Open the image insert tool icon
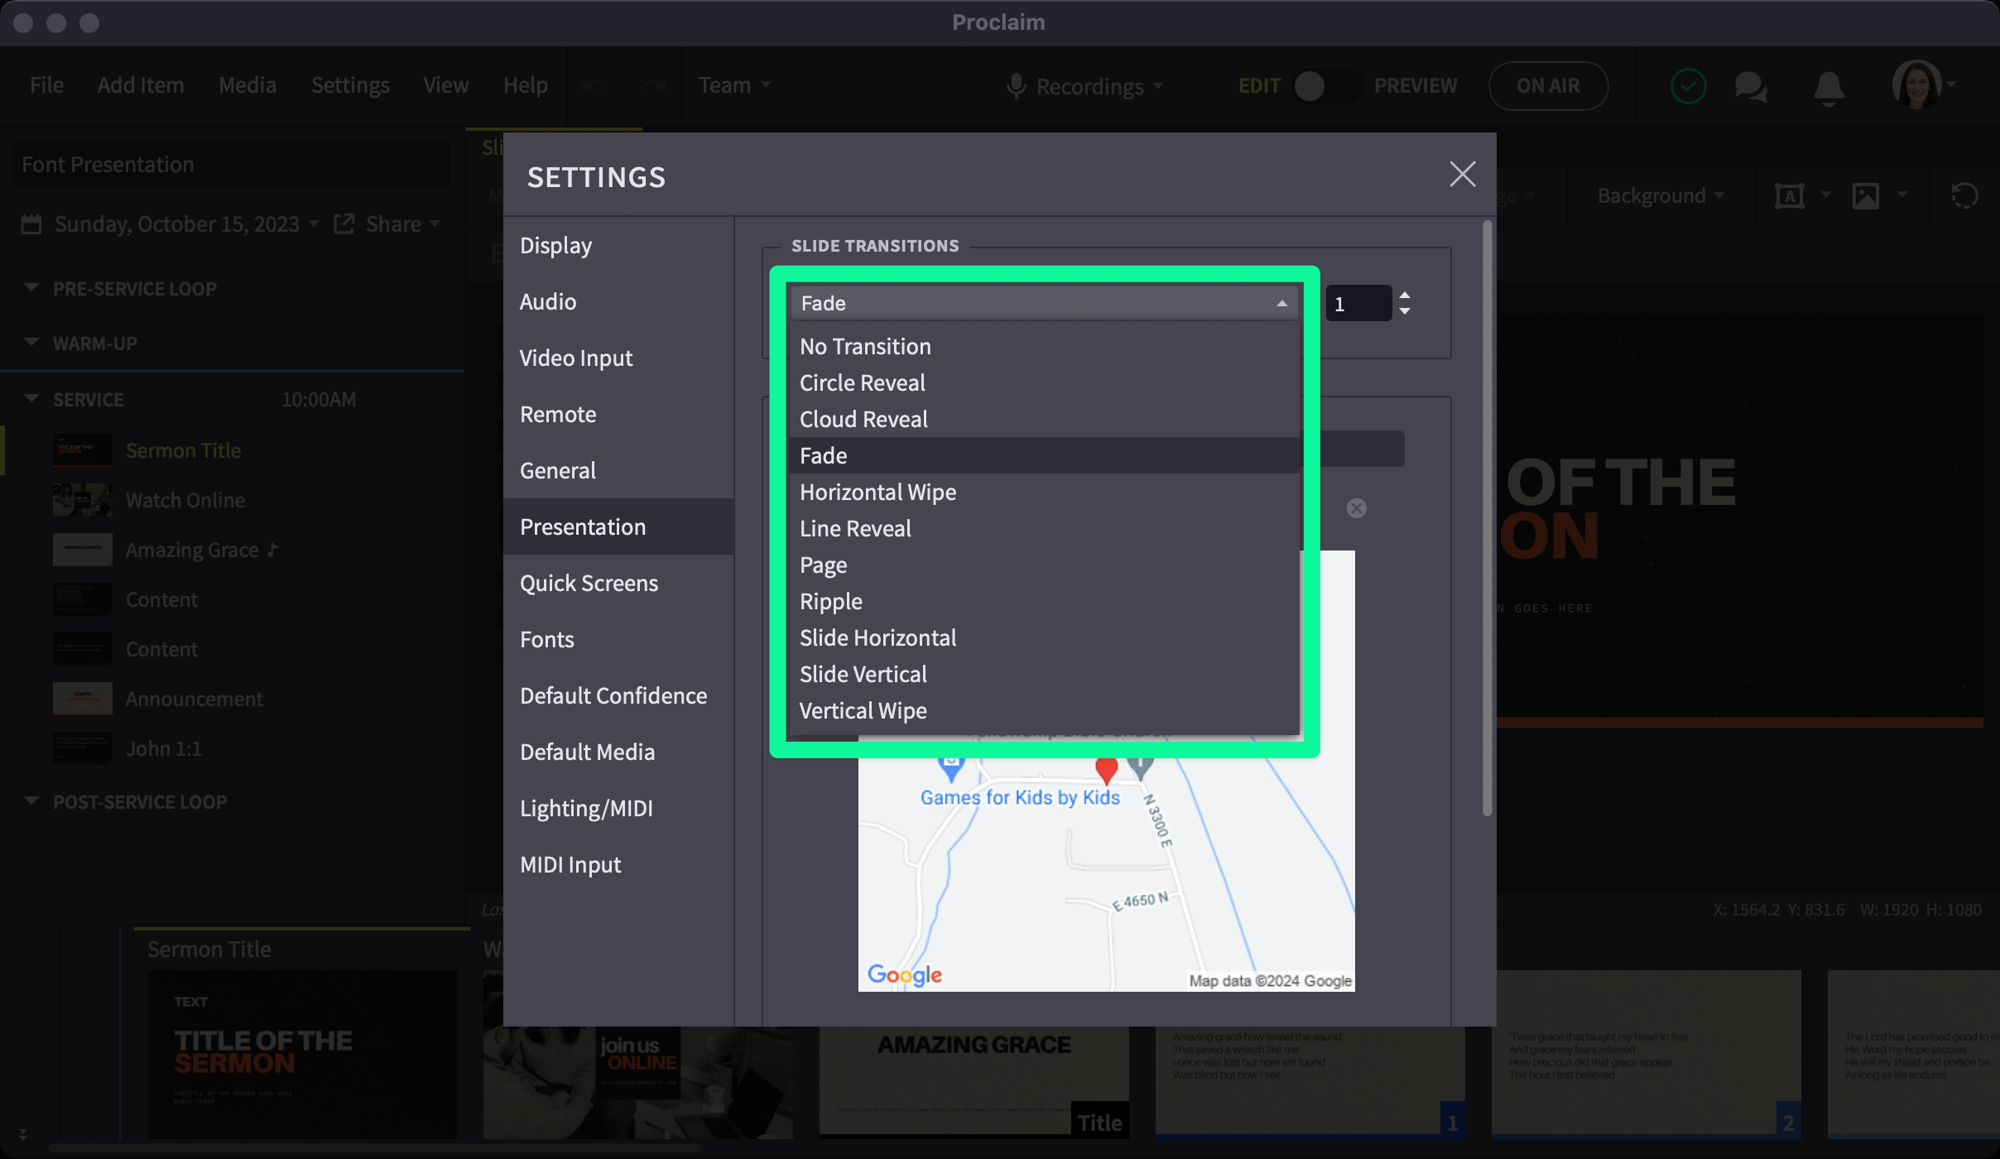This screenshot has height=1159, width=2000. (x=1866, y=196)
